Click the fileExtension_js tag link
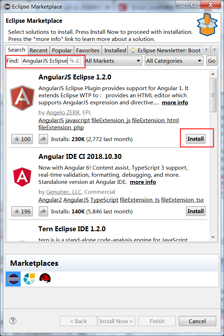 click(111, 120)
